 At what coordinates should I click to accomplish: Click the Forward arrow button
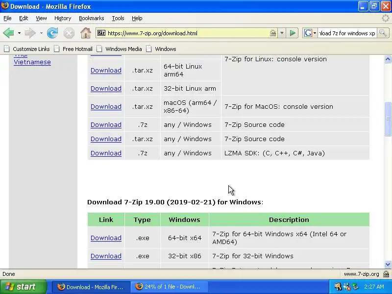pos(30,33)
